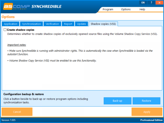164x123 pixels.
Task: Open help with the question mark button
Action: [151, 3]
